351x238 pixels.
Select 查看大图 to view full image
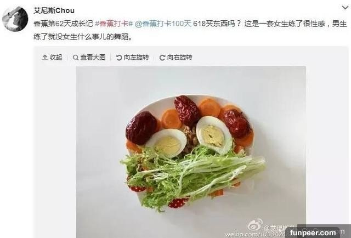click(x=93, y=58)
